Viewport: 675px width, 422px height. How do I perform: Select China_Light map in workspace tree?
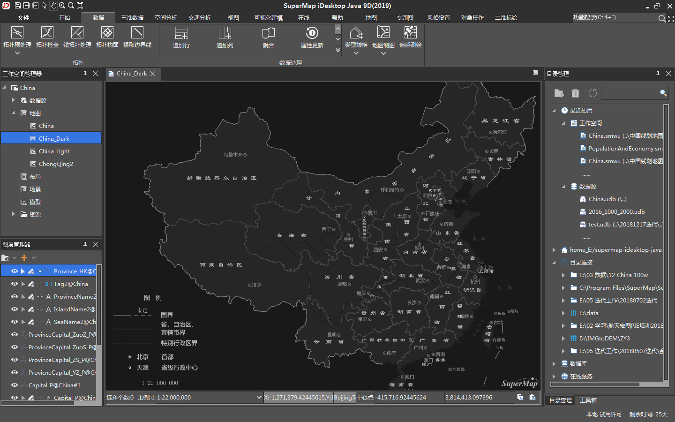54,151
